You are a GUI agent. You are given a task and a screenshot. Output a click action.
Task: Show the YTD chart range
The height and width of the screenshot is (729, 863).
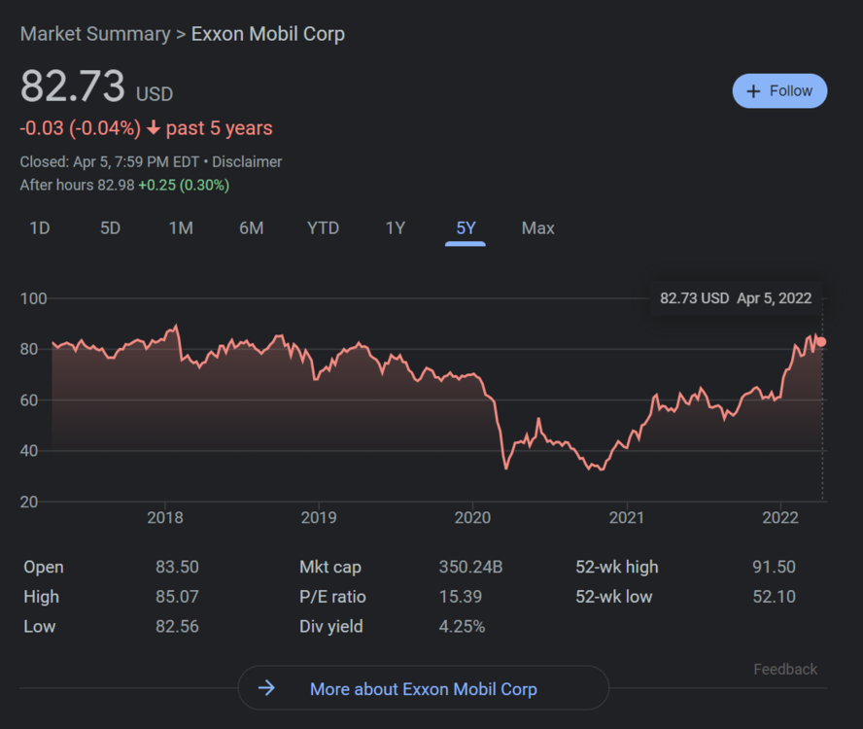point(323,228)
